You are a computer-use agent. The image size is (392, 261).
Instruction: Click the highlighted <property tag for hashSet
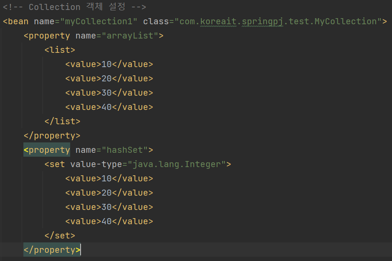47,150
